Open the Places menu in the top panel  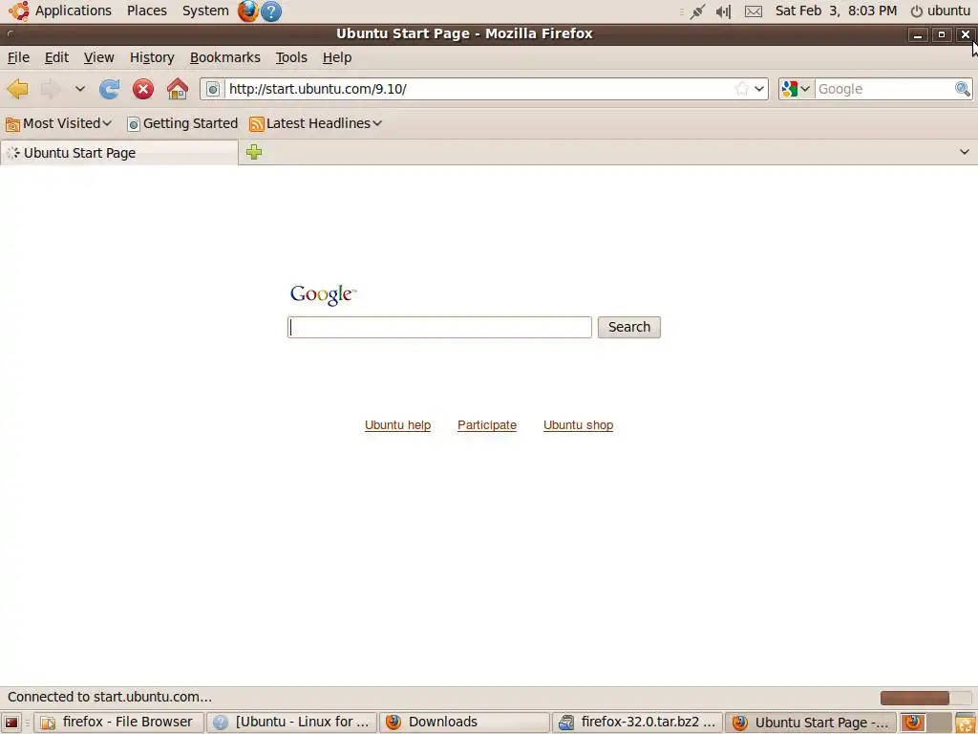click(146, 11)
